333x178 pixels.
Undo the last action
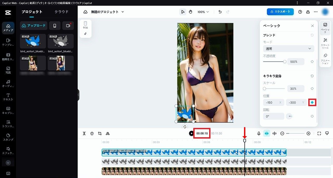[x=220, y=12]
